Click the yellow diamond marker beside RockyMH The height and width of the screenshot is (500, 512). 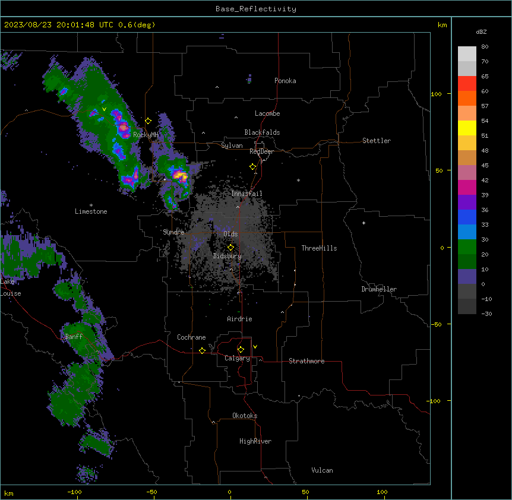pyautogui.click(x=148, y=121)
